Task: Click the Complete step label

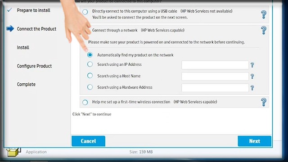Action: pyautogui.click(x=26, y=84)
